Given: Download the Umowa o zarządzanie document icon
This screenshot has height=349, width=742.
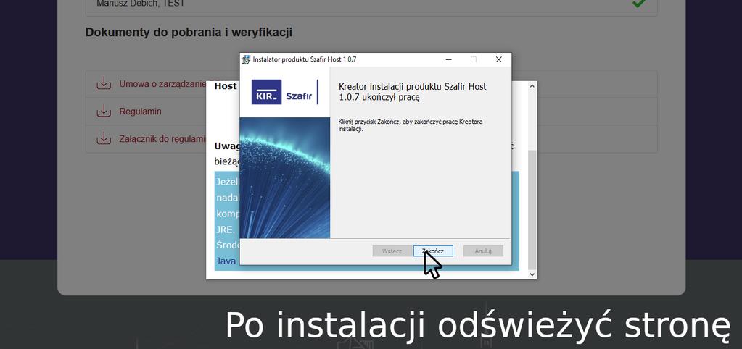Looking at the screenshot, I should pyautogui.click(x=103, y=83).
